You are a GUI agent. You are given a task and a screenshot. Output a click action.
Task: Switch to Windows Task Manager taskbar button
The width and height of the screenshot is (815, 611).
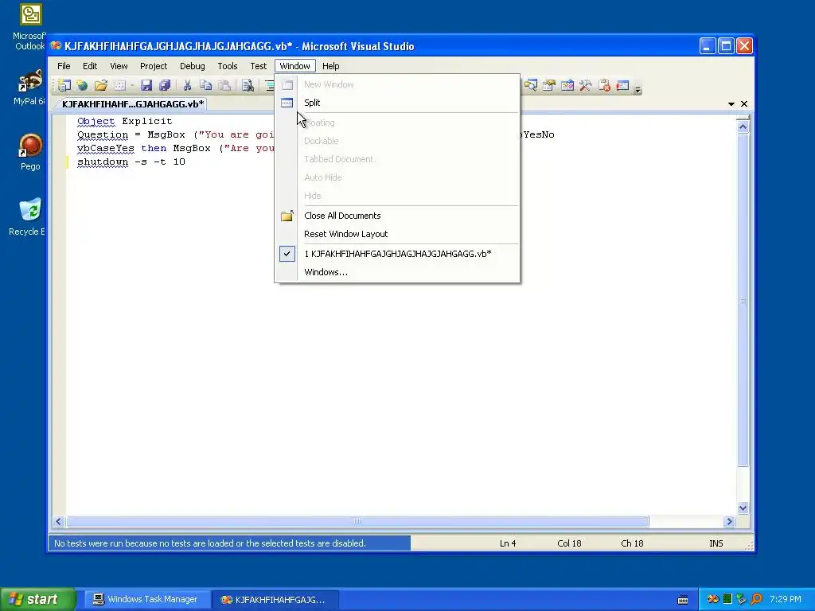click(146, 599)
